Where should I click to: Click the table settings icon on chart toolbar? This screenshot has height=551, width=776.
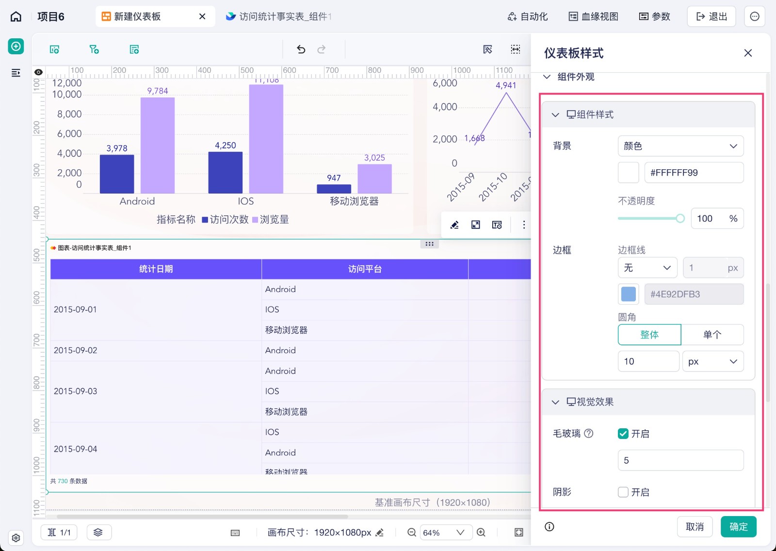497,225
